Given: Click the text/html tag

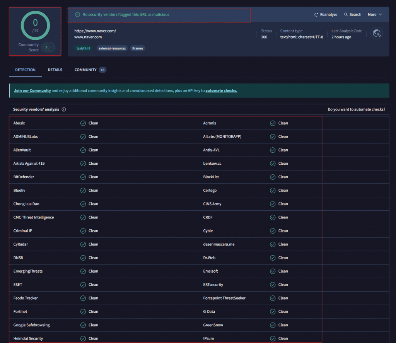Looking at the screenshot, I should coord(84,48).
